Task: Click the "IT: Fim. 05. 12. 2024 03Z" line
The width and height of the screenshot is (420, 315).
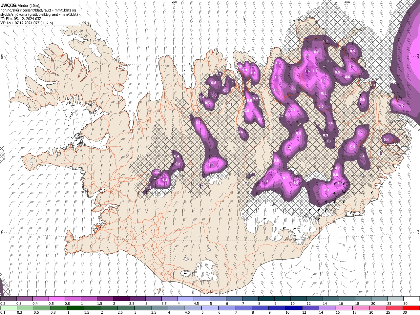Action: tap(20, 19)
